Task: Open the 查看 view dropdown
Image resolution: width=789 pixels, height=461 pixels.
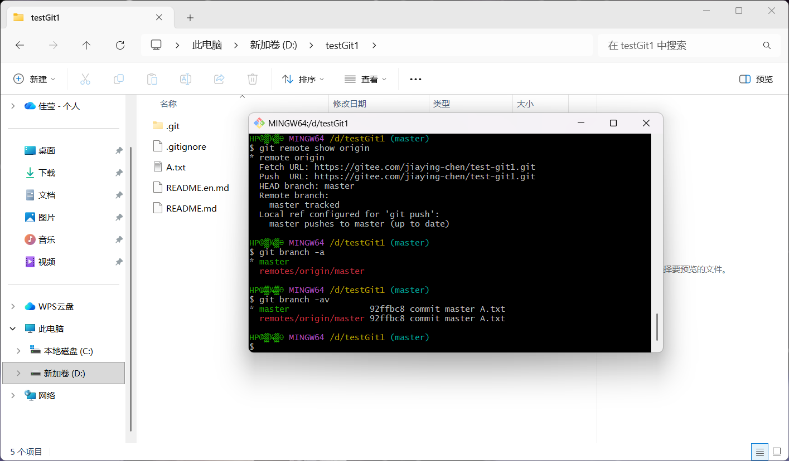Action: (x=366, y=79)
